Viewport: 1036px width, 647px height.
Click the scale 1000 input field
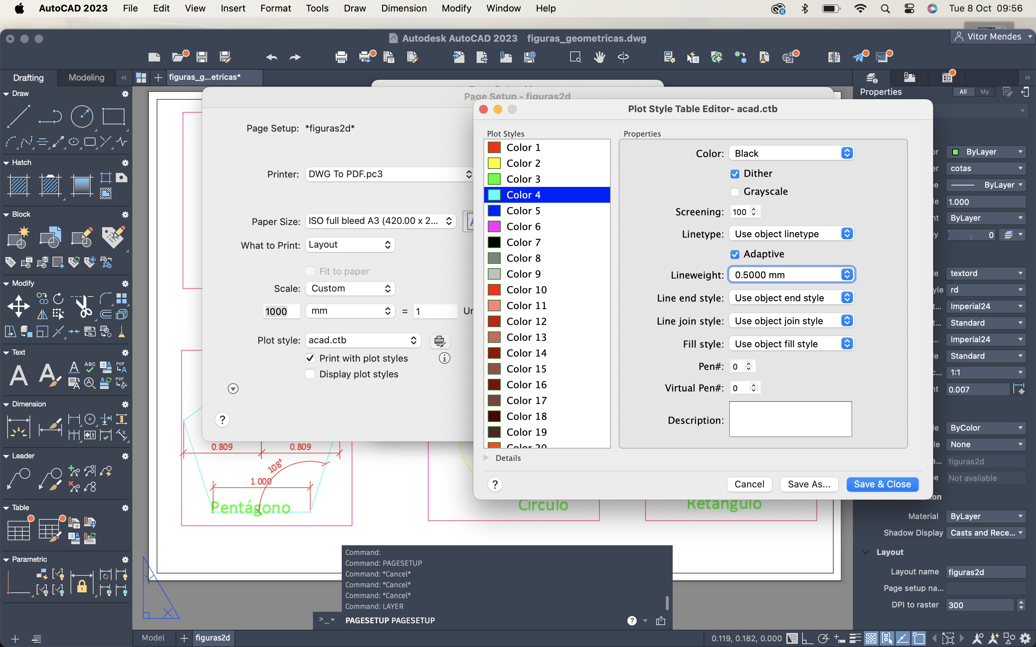281,311
